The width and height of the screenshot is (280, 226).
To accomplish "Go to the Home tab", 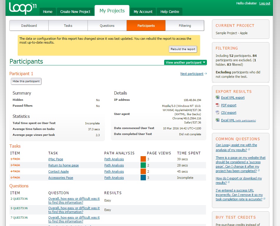I will 47,12.
